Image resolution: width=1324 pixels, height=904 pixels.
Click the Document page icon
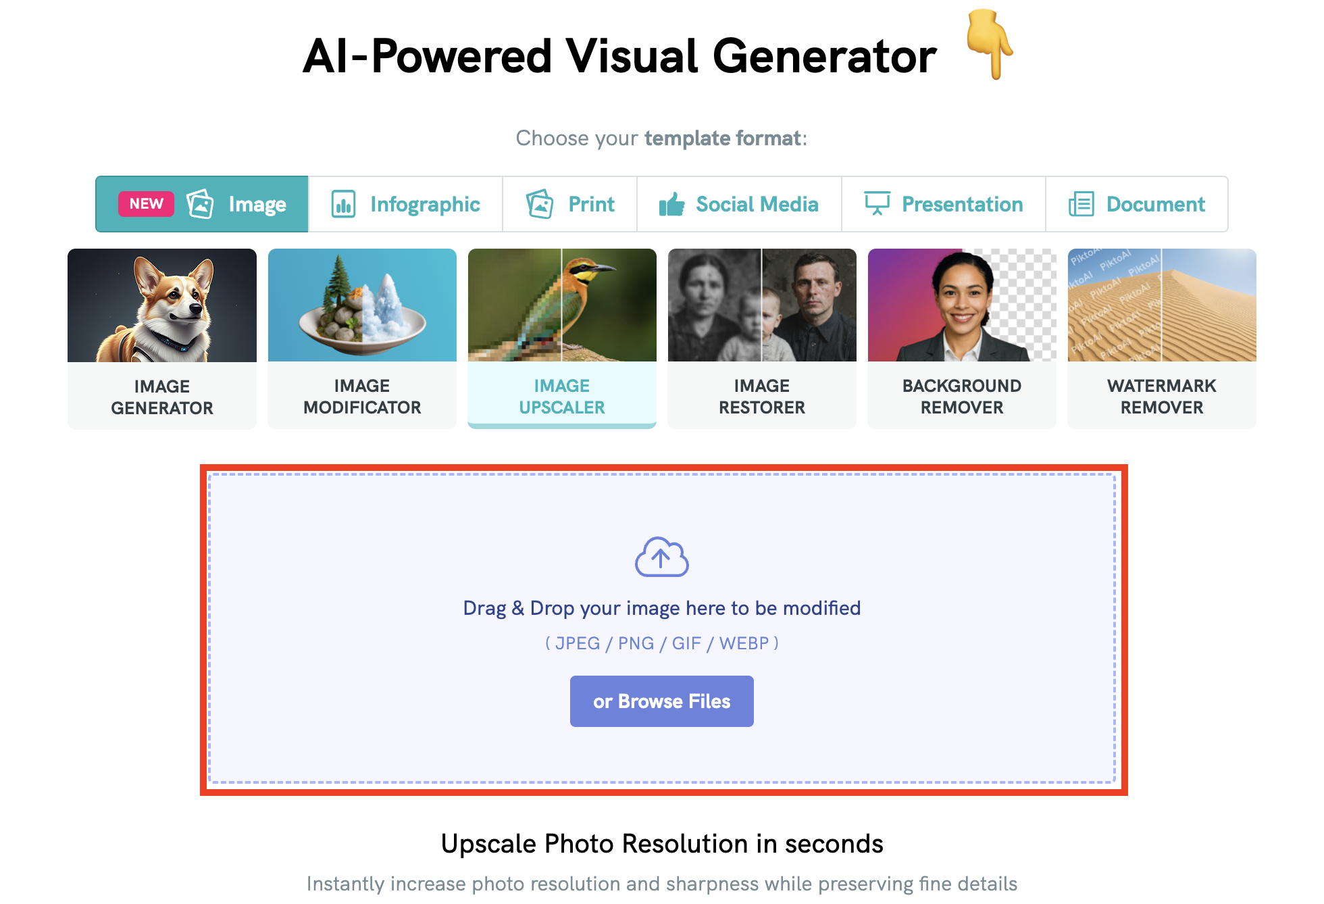(1081, 204)
